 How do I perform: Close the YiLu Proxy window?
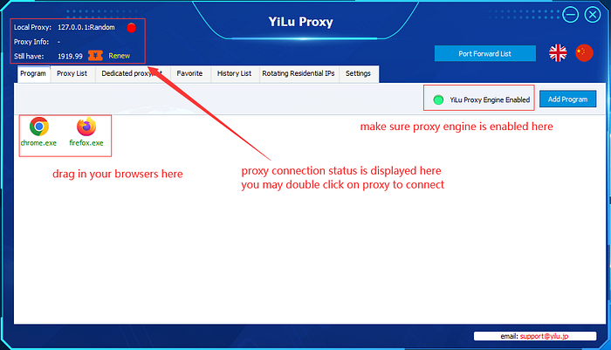593,15
